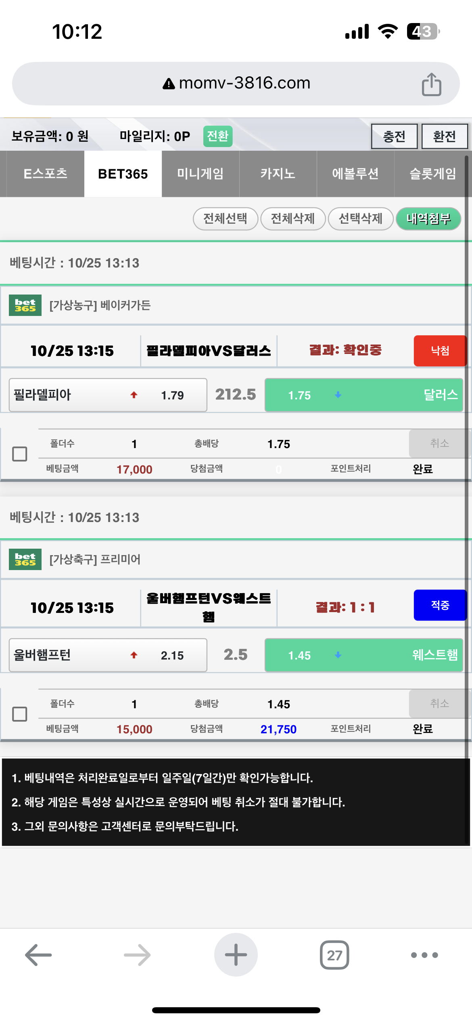
Task: Click the 전체선택 button
Action: click(x=225, y=219)
